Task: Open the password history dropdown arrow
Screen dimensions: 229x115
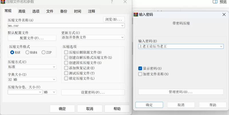Action: [221, 47]
